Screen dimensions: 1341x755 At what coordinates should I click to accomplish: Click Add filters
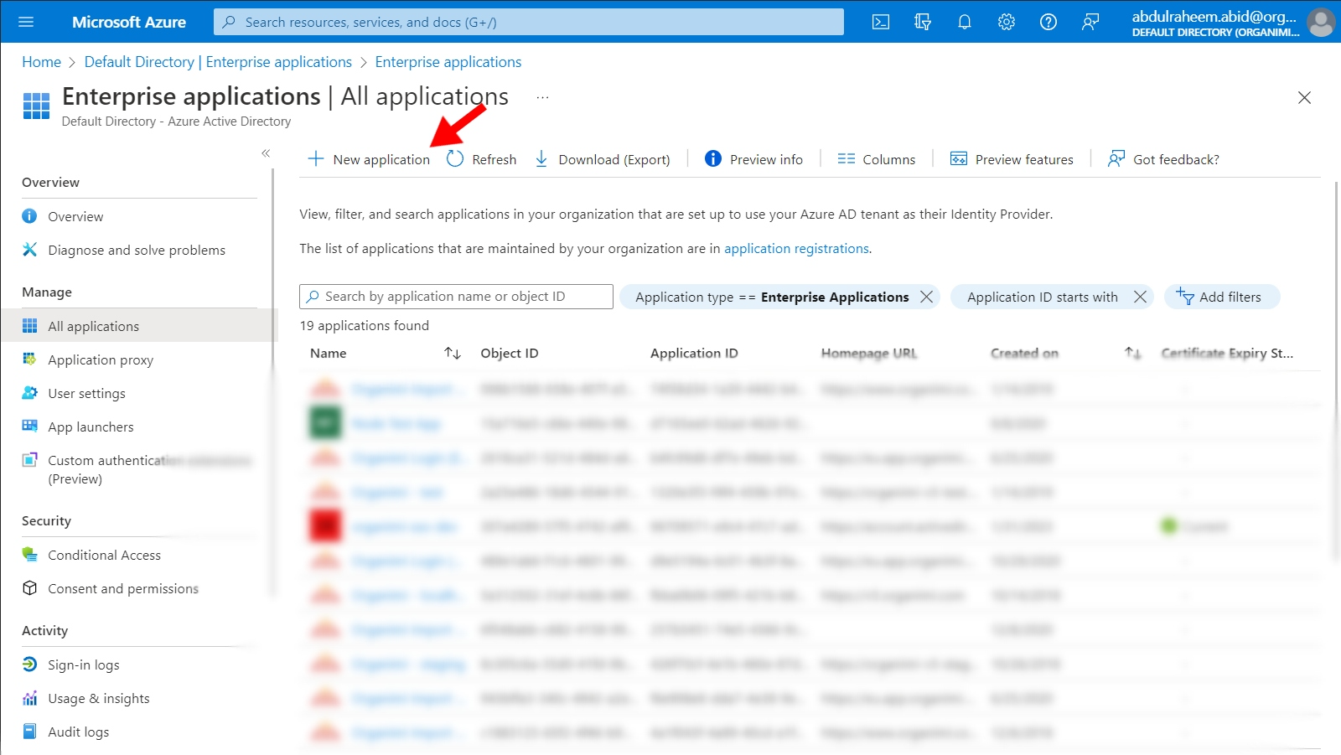coord(1221,297)
